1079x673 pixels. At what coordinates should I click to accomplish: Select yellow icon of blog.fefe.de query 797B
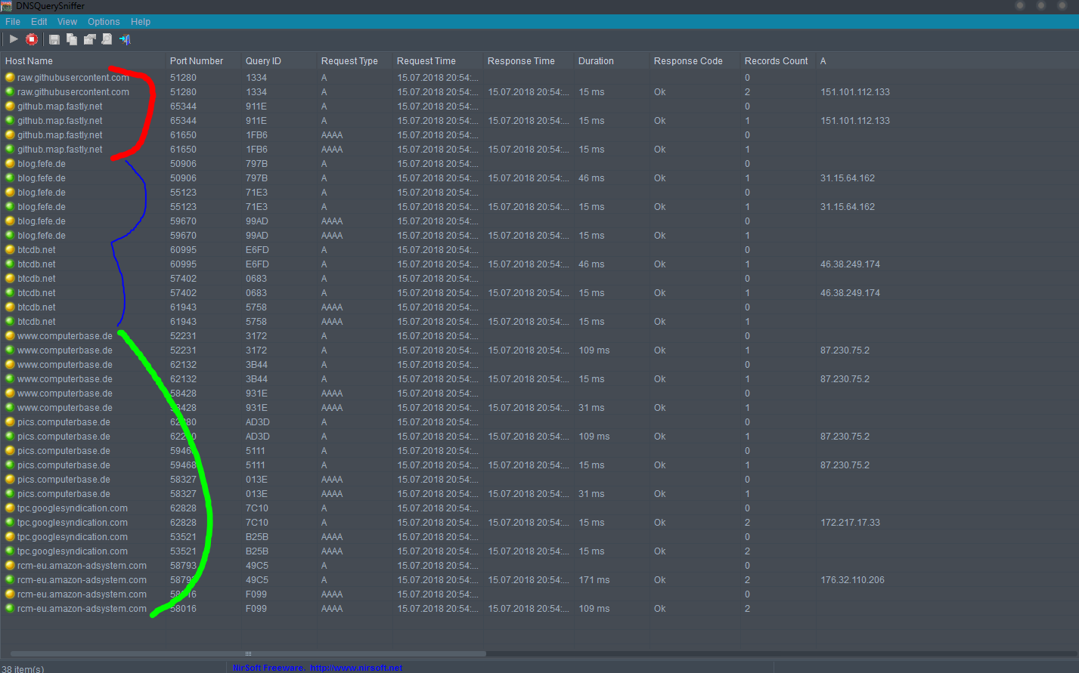tap(10, 163)
